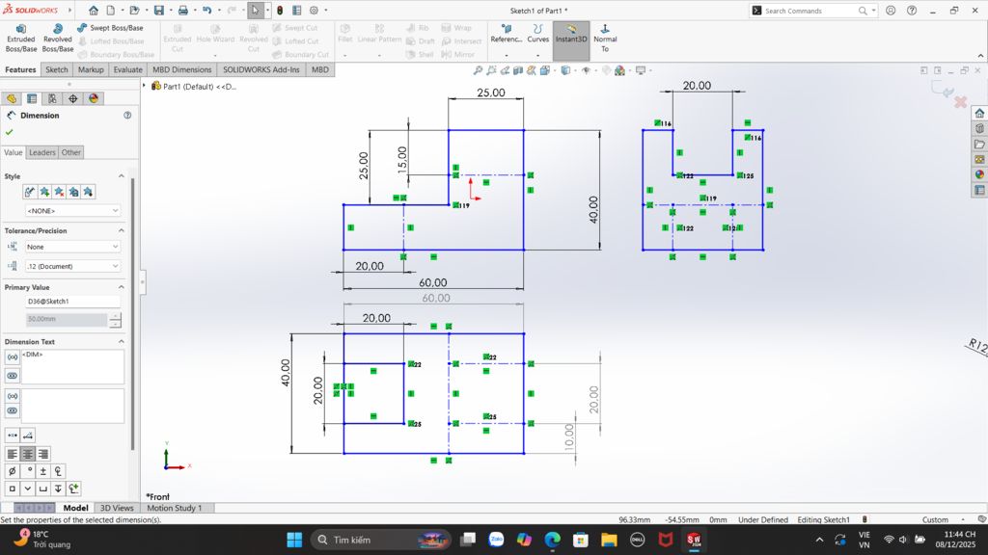Open the 3D Views bottom tab
The width and height of the screenshot is (988, 555).
tap(117, 508)
